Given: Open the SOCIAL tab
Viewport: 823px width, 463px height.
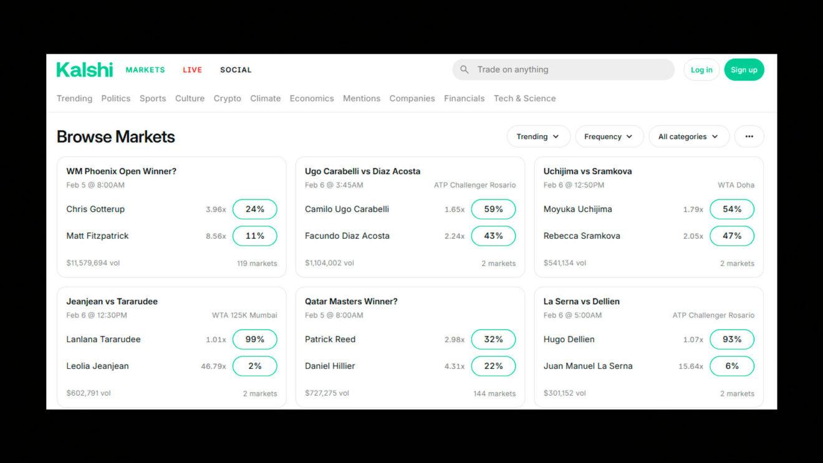Looking at the screenshot, I should point(236,70).
